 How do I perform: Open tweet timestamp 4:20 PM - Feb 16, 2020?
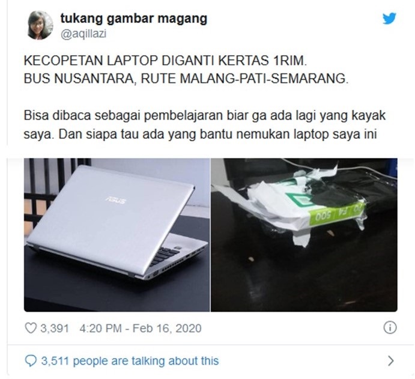(x=141, y=328)
